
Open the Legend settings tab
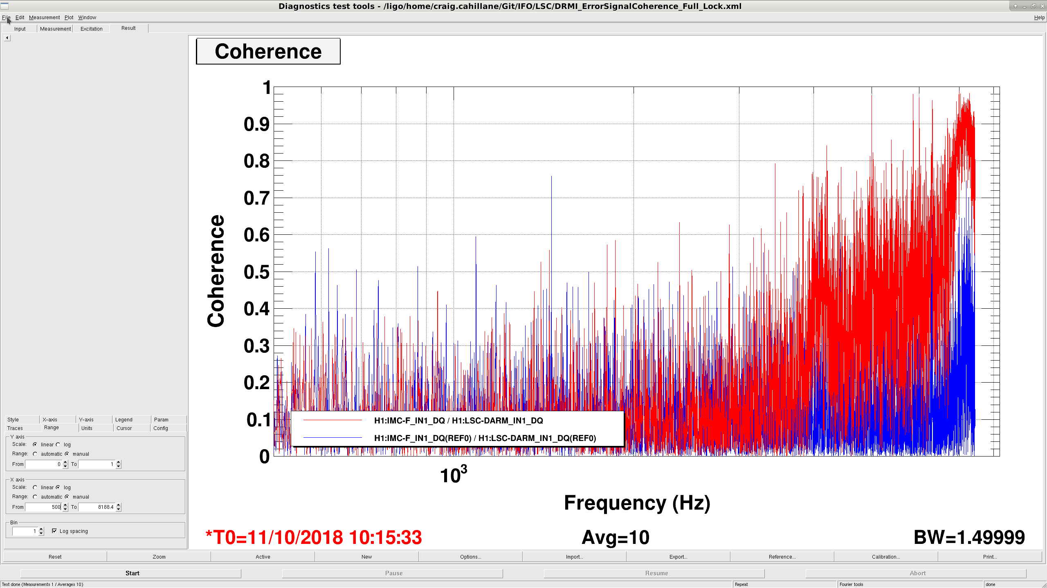pyautogui.click(x=124, y=420)
